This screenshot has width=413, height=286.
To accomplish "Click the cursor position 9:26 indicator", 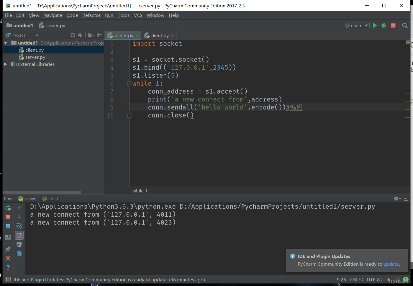I will pos(341,280).
